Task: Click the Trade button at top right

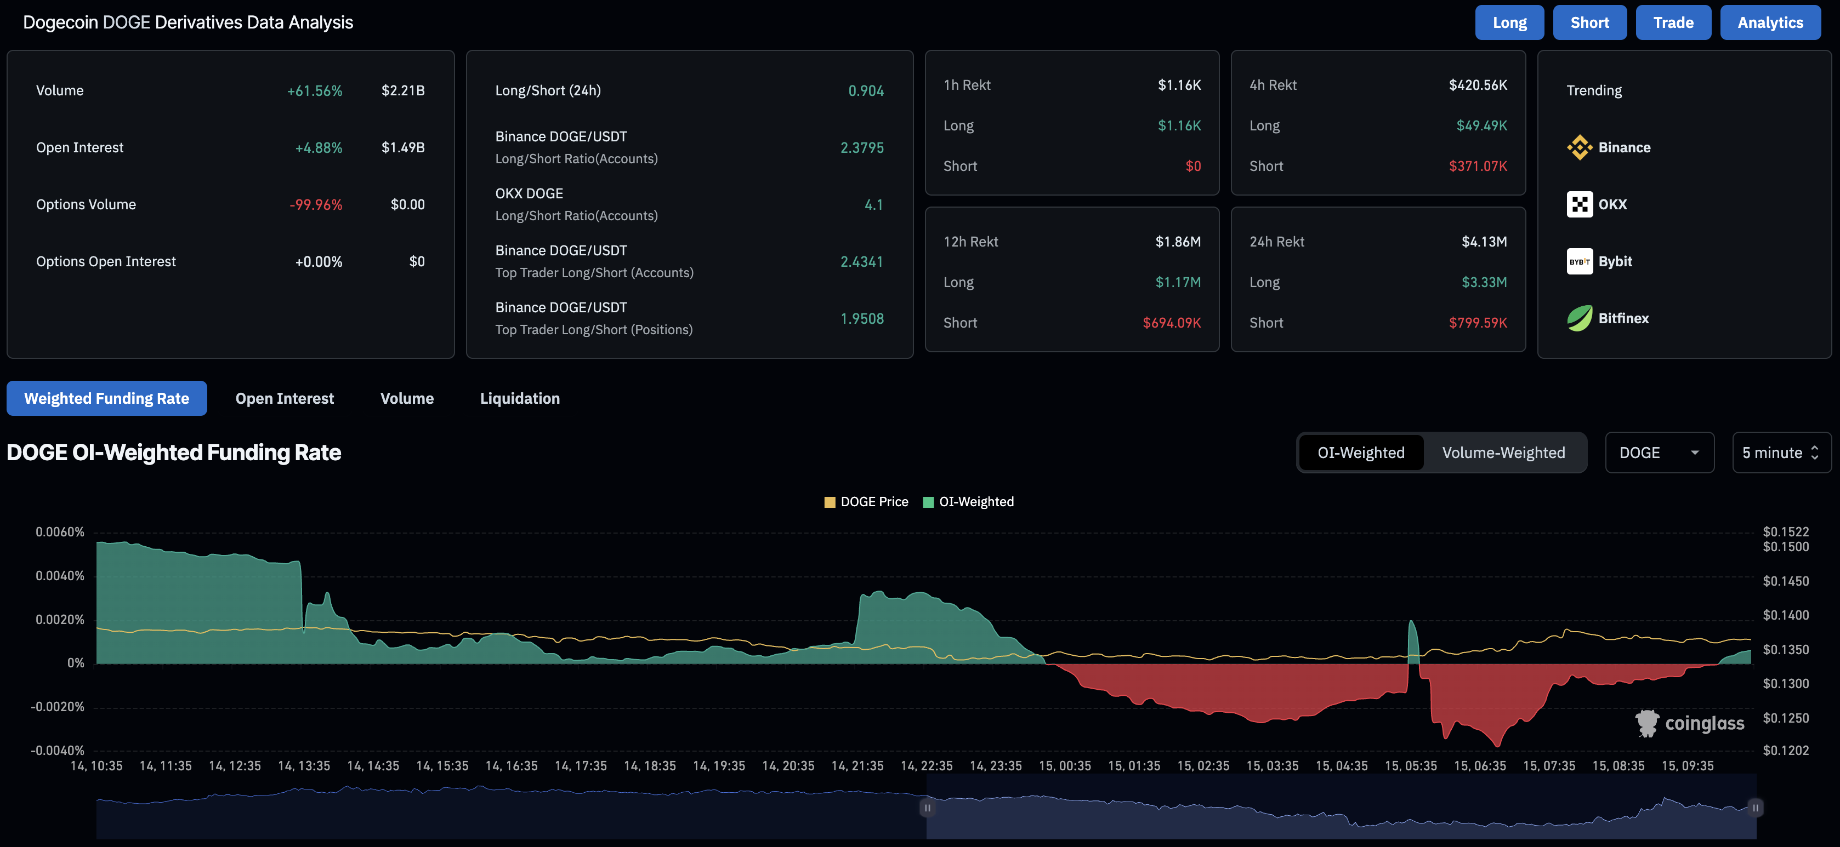Action: (1673, 22)
